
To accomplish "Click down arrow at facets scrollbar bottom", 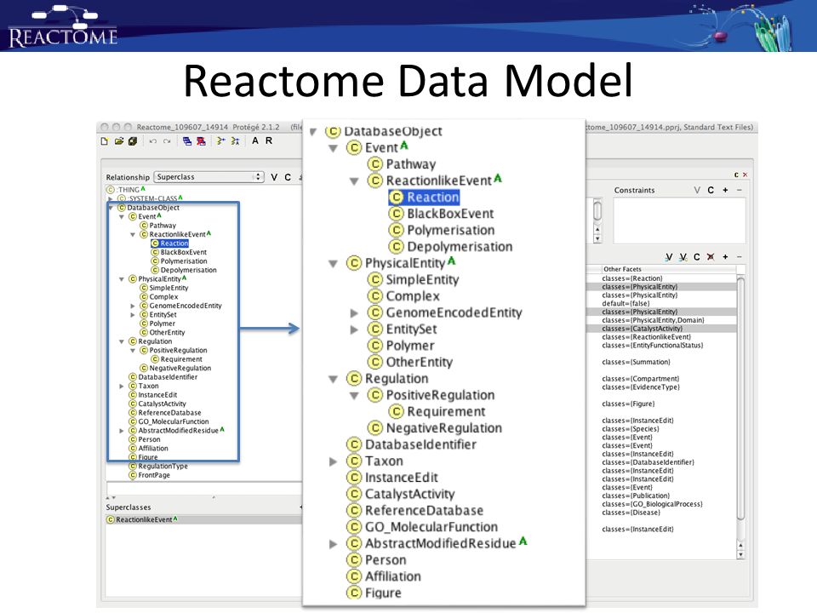I will [x=740, y=555].
